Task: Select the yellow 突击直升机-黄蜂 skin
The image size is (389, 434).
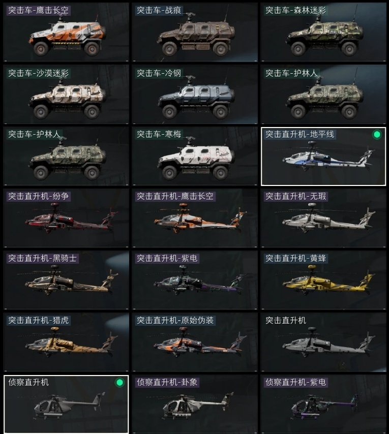Action: 323,280
